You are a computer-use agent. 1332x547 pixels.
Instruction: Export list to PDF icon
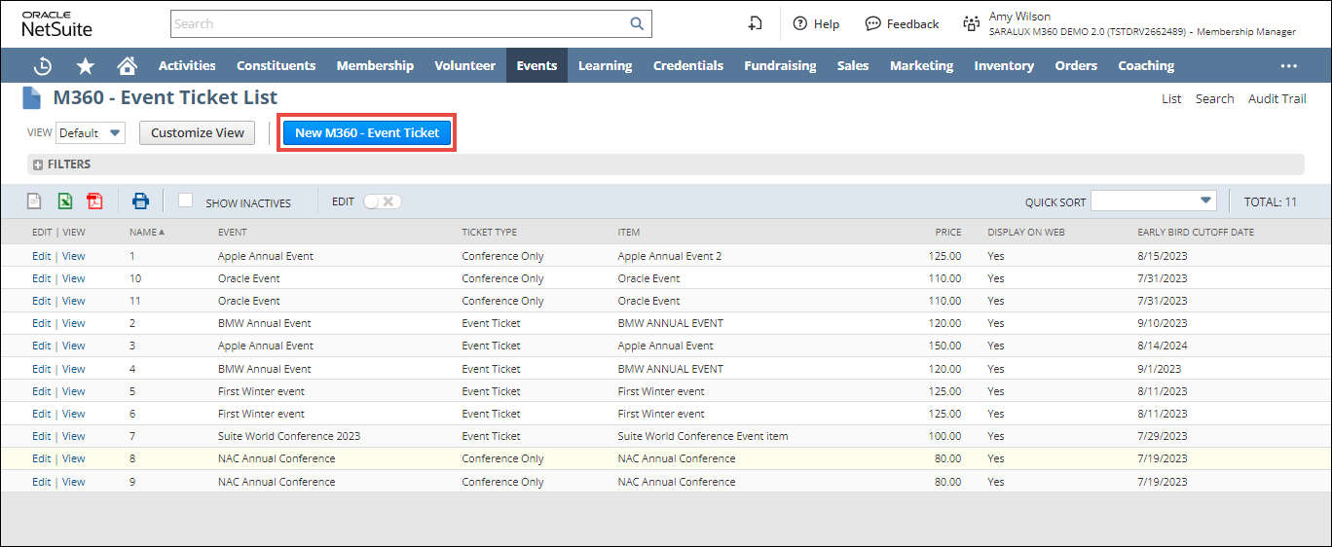pos(94,201)
